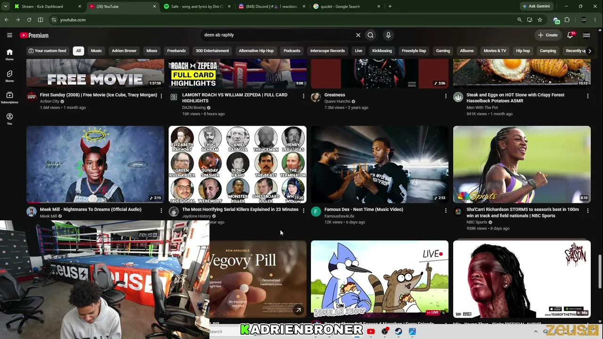Filter feed by the Hip hop chip
The width and height of the screenshot is (603, 339).
point(523,51)
